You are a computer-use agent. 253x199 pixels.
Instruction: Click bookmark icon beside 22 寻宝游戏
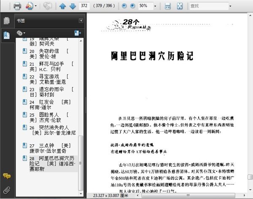coord(25,77)
